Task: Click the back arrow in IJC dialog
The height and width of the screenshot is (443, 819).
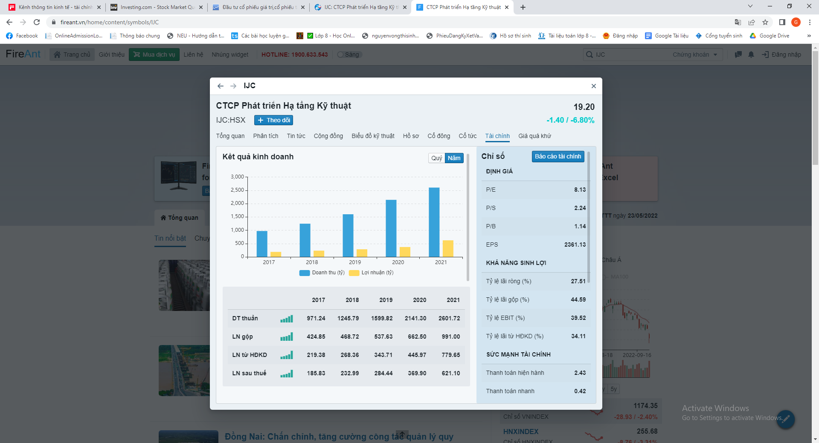Action: 220,86
